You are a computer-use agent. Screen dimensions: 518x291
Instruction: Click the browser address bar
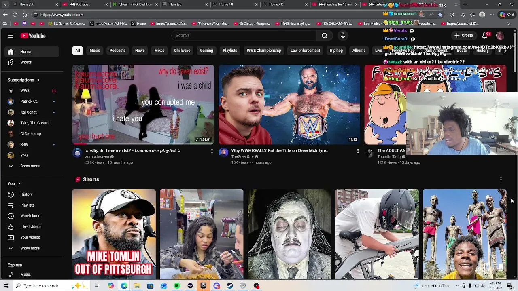227,15
